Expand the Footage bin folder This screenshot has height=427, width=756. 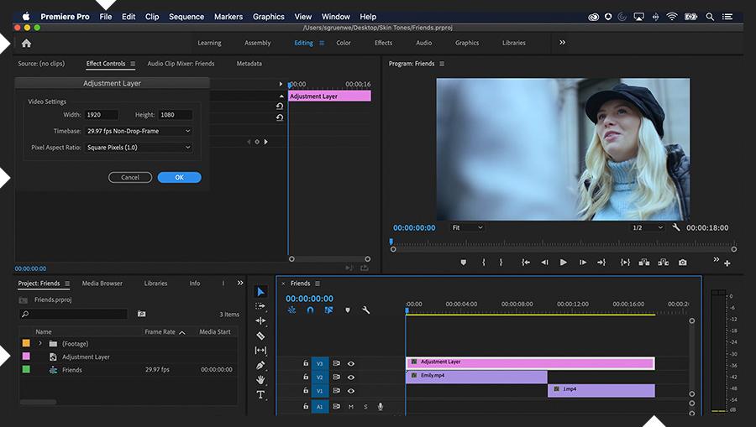[40, 344]
